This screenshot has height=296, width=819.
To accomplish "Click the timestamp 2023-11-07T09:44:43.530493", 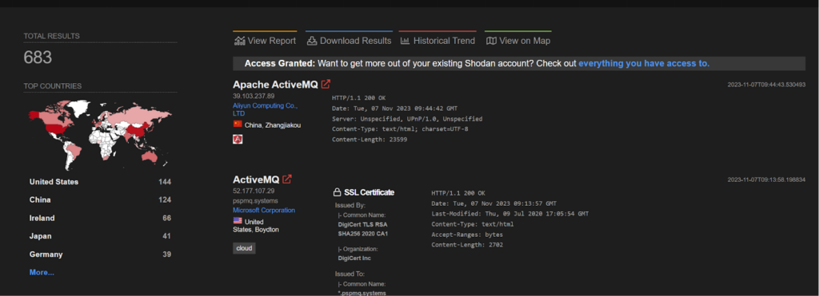I will point(766,85).
